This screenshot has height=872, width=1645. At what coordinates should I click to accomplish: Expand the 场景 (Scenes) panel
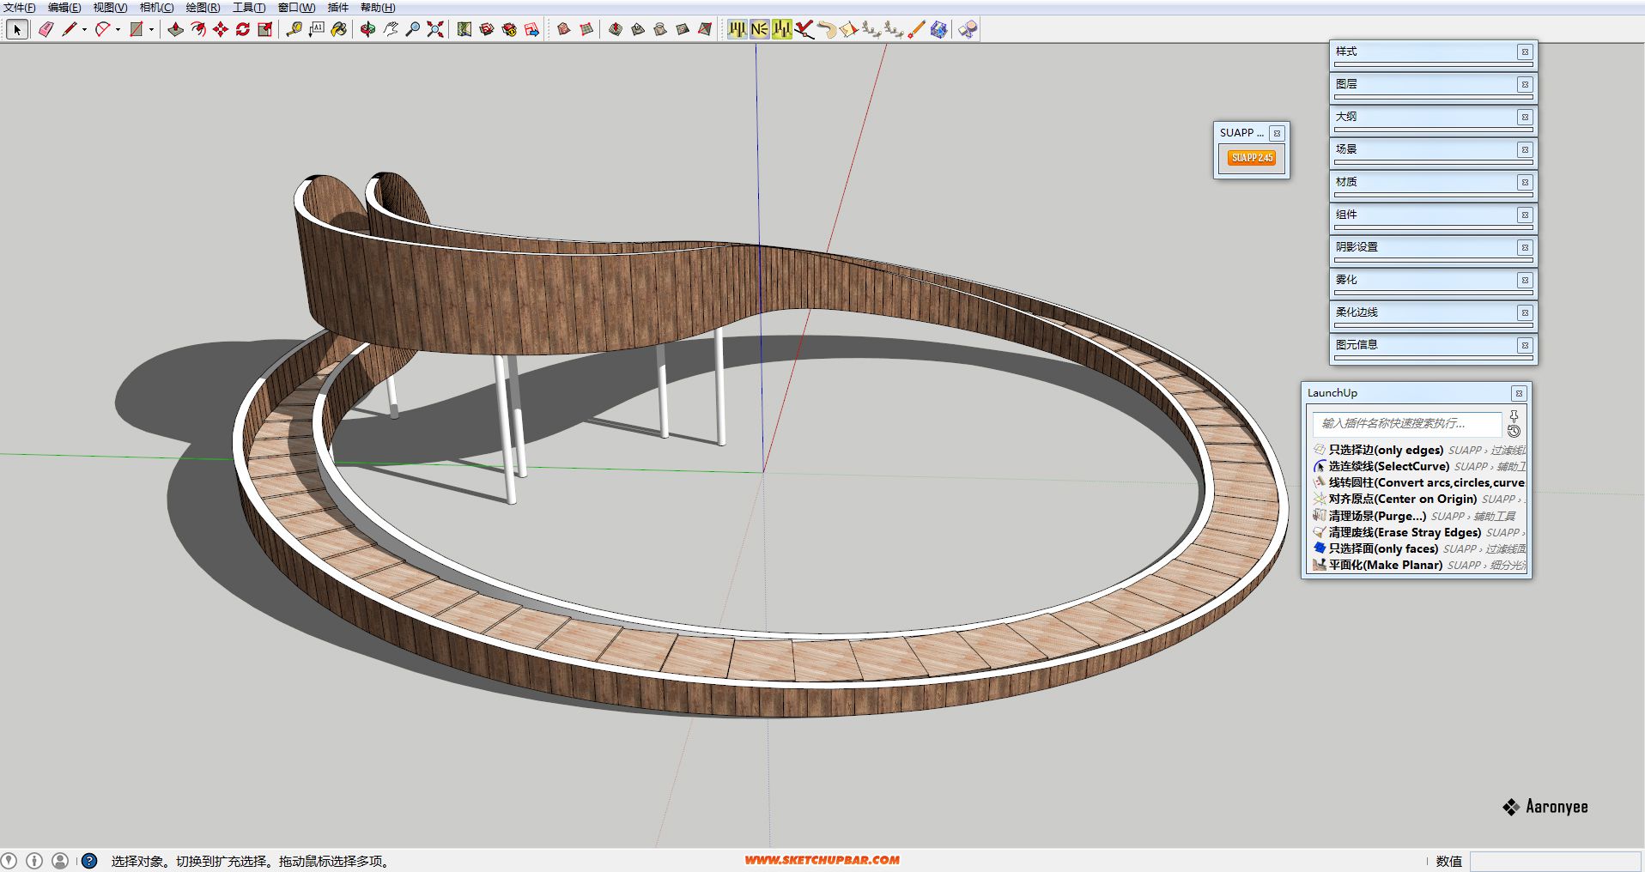coord(1432,149)
